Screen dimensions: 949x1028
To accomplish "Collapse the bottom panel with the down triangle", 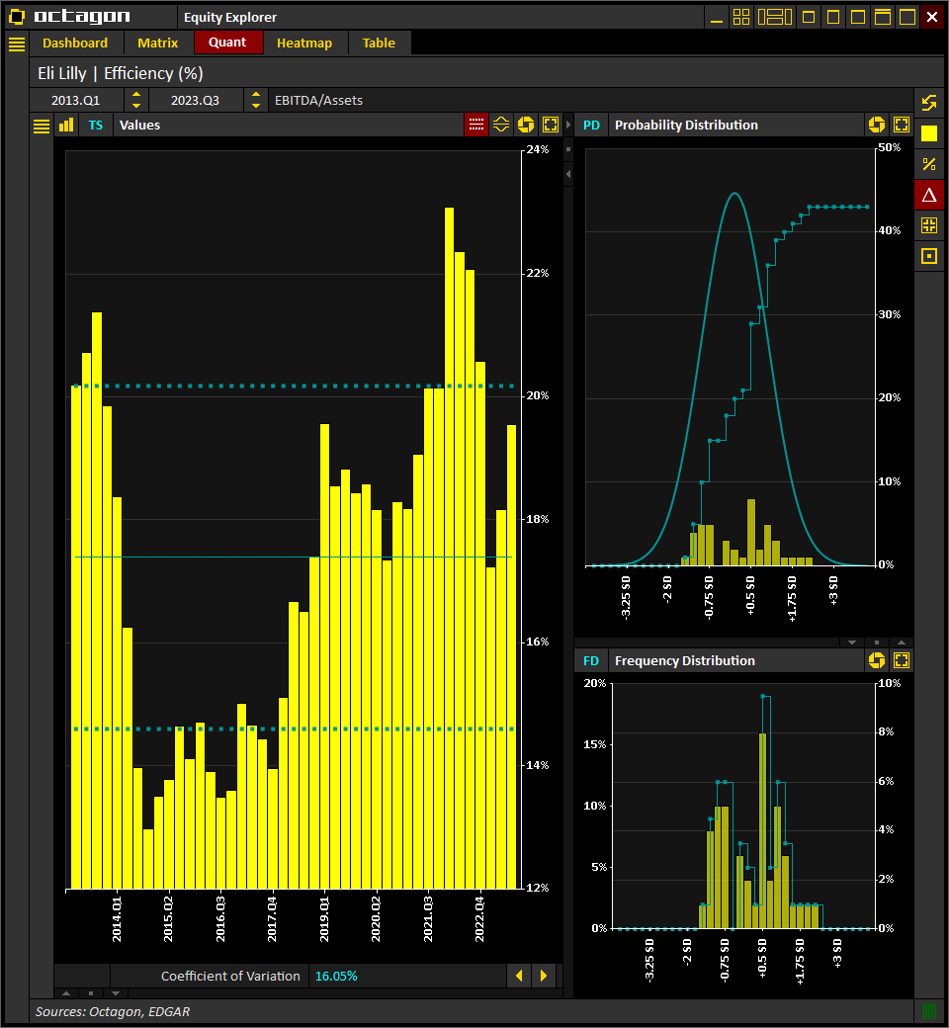I will (116, 993).
